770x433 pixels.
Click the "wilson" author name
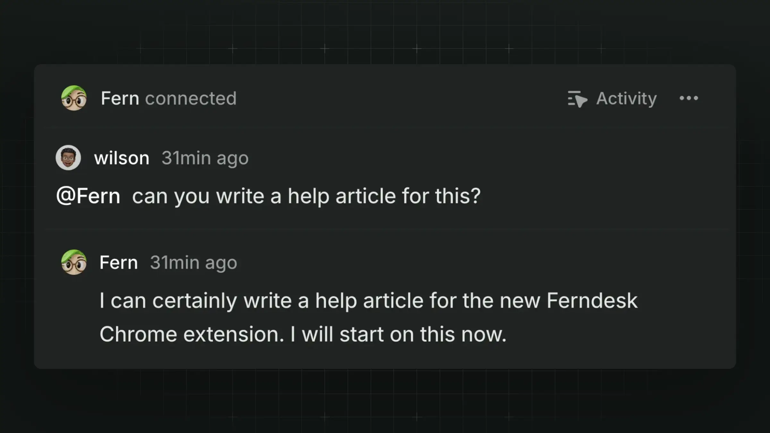[122, 158]
